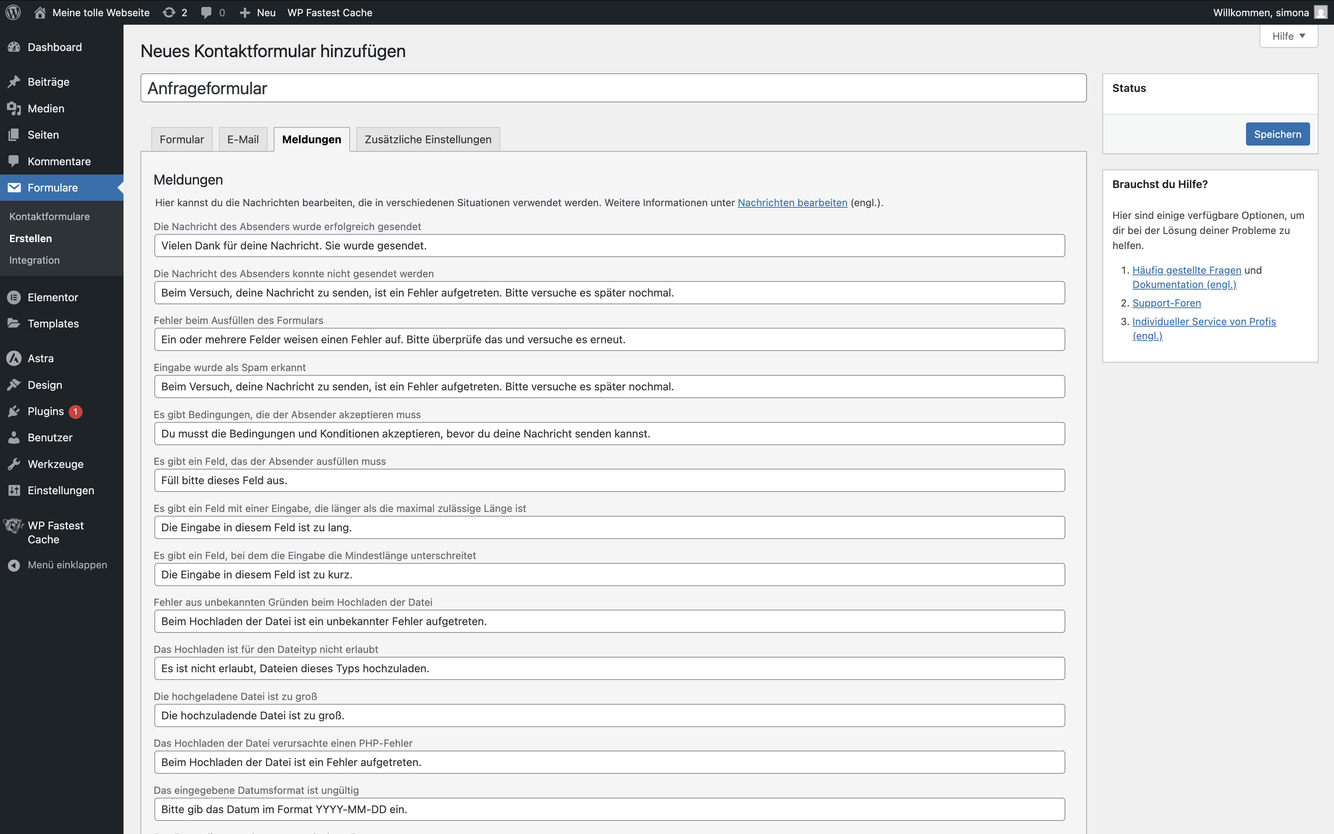This screenshot has width=1334, height=834.
Task: Click the Anfrageformular title field
Action: (x=613, y=88)
